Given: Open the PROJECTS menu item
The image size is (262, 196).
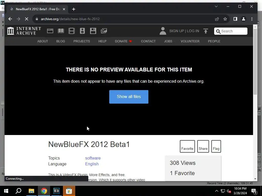Looking at the screenshot, I should coord(82,41).
